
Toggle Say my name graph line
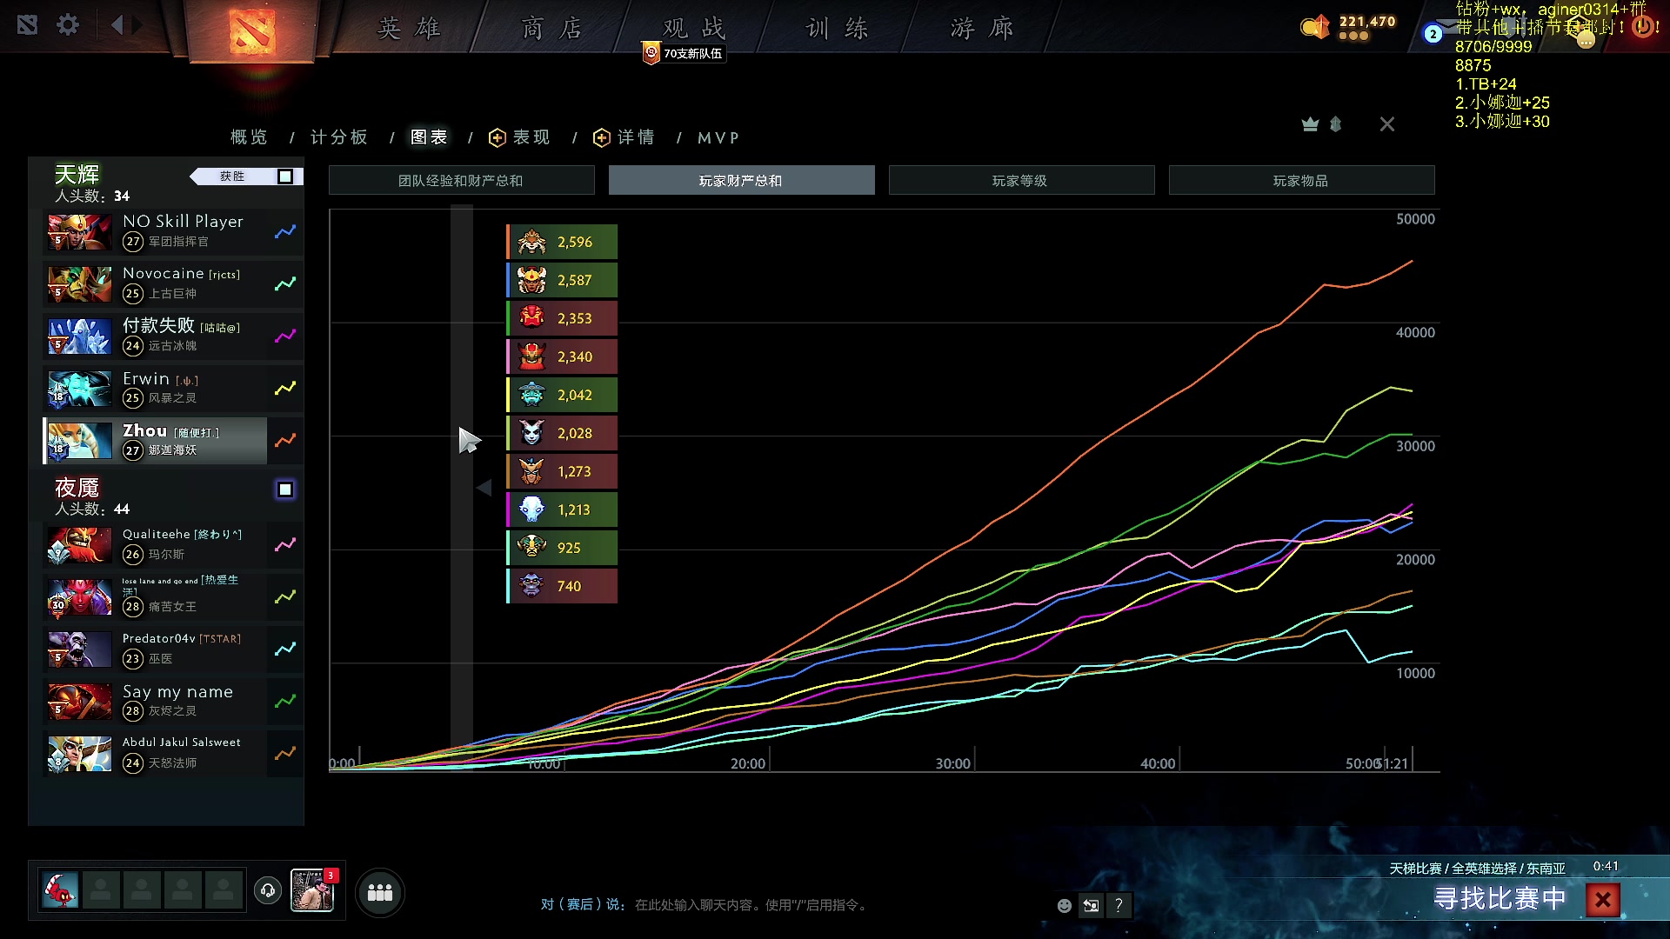pos(285,702)
